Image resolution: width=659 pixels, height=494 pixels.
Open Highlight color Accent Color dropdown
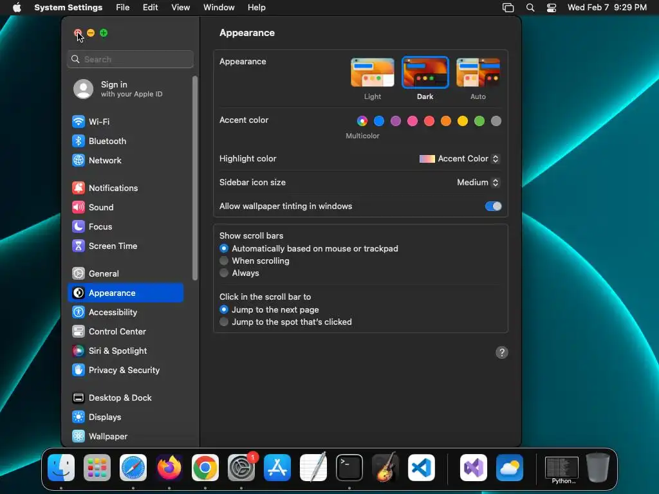(x=459, y=159)
